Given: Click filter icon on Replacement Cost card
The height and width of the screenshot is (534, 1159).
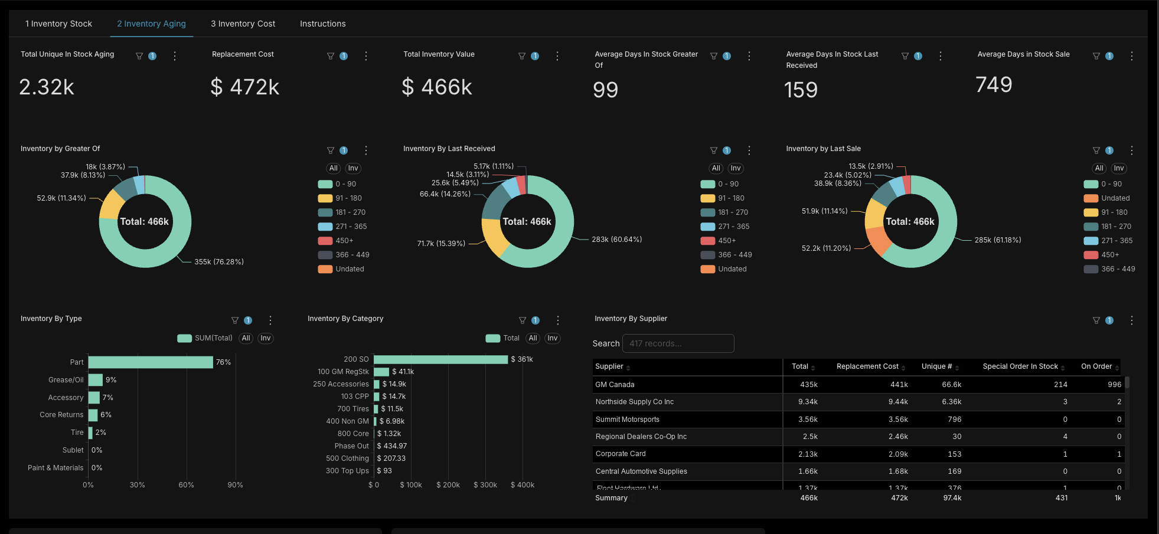Looking at the screenshot, I should [331, 56].
